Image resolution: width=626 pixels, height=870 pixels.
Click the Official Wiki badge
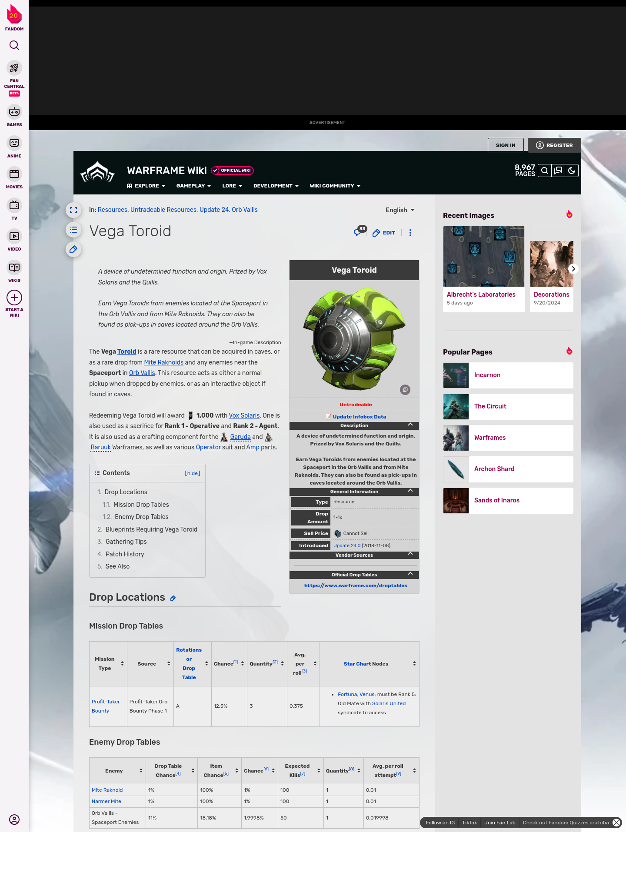(x=233, y=171)
